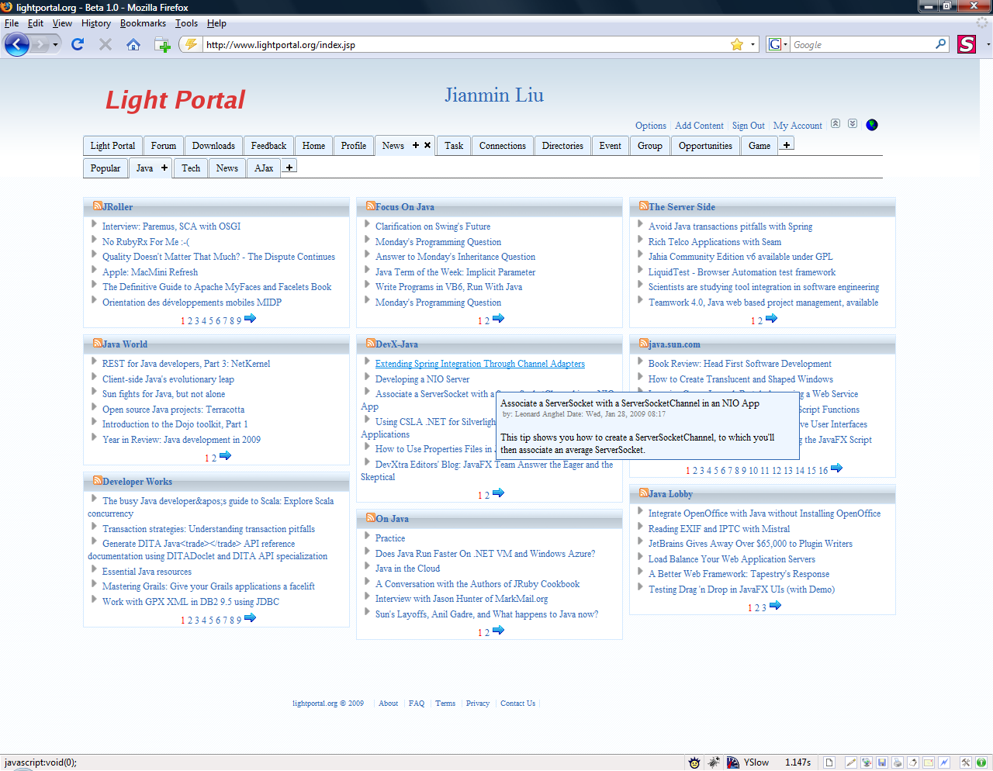
Task: Click the bookmark star in address bar
Action: 737,44
